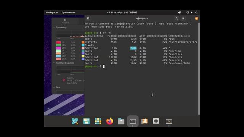The width and height of the screenshot is (244, 137).
Task: Pick the magenta ЦП9 color swatch
Action: (x=58, y=48)
